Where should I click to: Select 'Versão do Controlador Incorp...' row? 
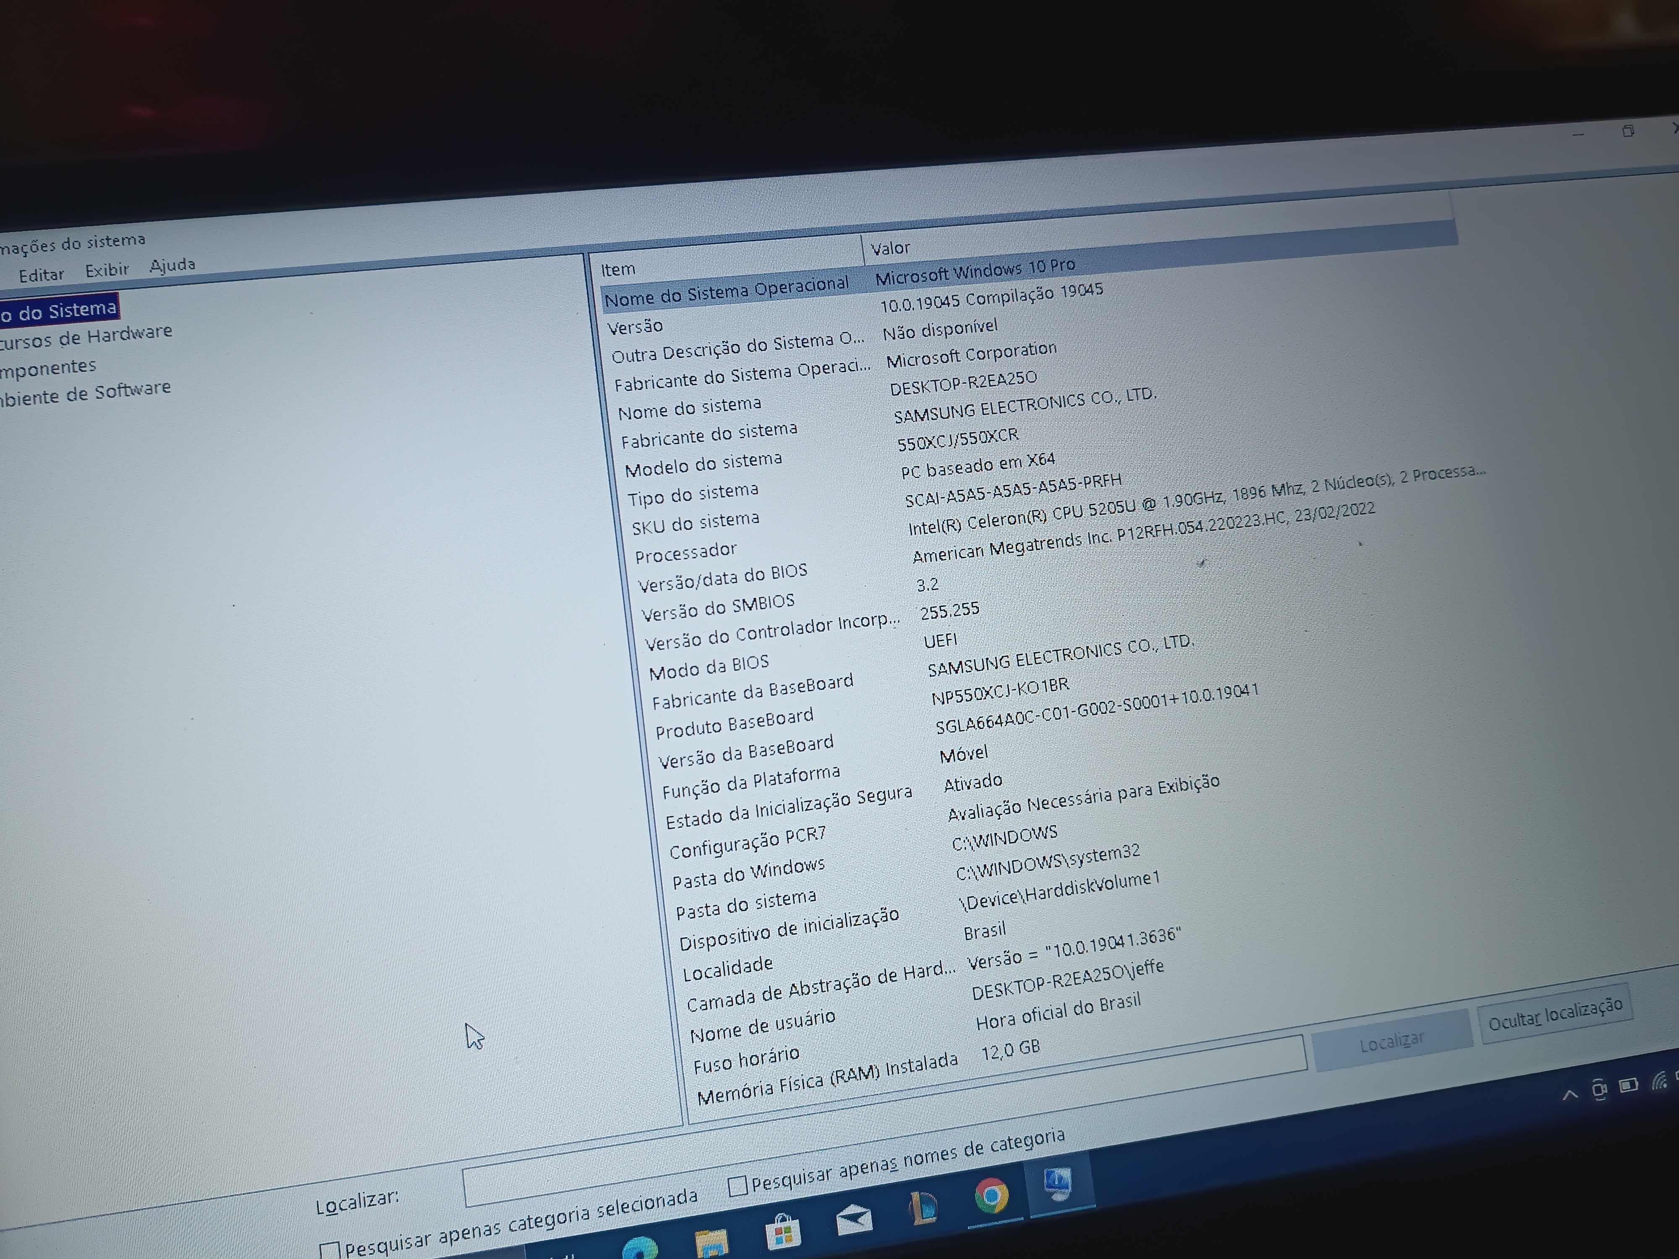click(773, 632)
